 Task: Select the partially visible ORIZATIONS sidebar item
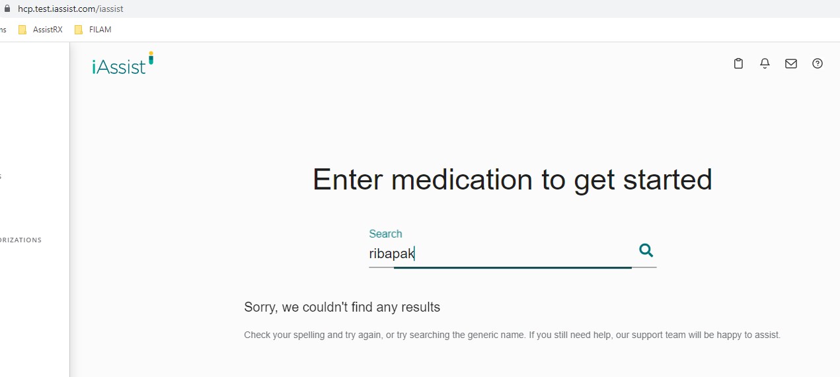21,240
